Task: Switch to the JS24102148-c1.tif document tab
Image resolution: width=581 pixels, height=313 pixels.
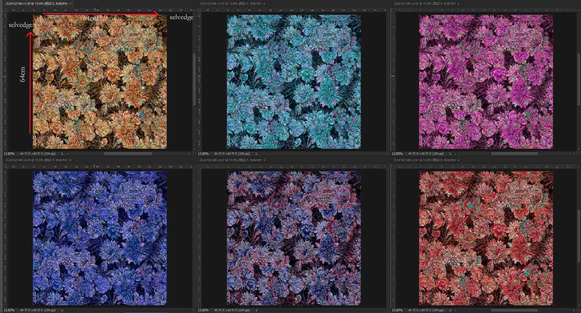Action: pos(36,4)
